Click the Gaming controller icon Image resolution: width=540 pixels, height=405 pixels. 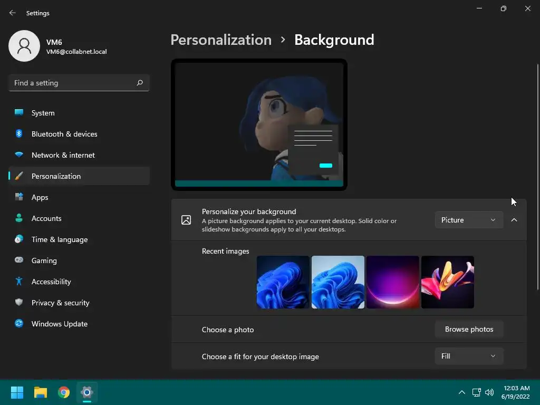click(x=19, y=260)
